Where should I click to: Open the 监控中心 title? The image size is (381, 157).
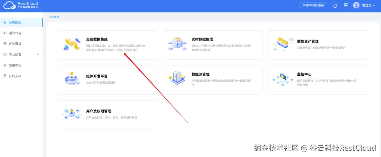pos(304,74)
